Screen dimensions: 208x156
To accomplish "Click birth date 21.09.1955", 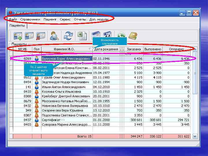I will click(x=101, y=101).
